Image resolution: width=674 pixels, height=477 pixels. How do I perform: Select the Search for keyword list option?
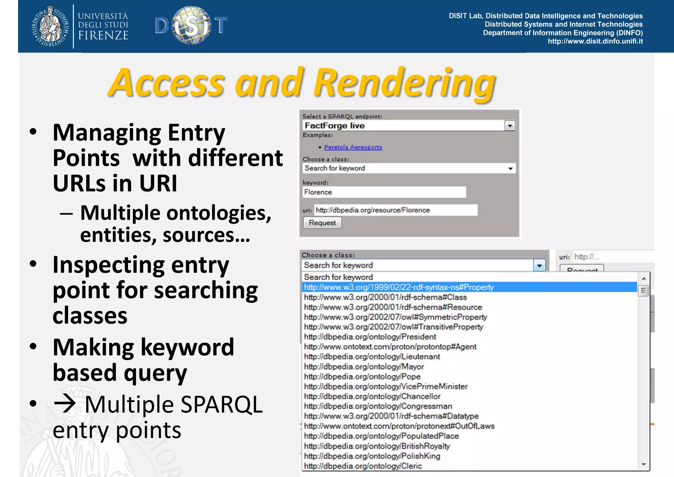470,277
